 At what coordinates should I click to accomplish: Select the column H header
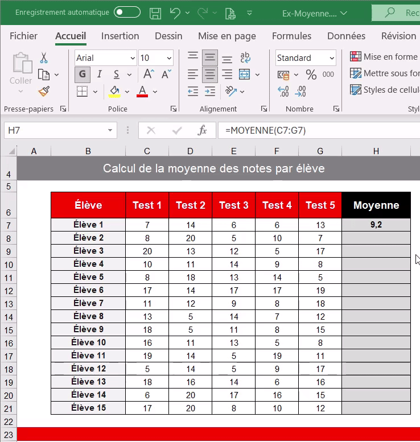[x=376, y=151]
